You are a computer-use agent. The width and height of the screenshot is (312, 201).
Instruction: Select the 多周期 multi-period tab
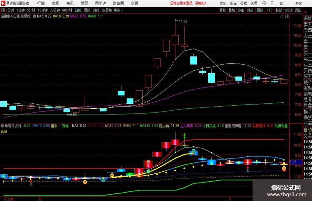(107, 10)
